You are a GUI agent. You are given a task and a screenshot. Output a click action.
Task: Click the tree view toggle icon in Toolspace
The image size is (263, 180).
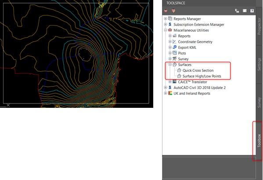pos(237,11)
